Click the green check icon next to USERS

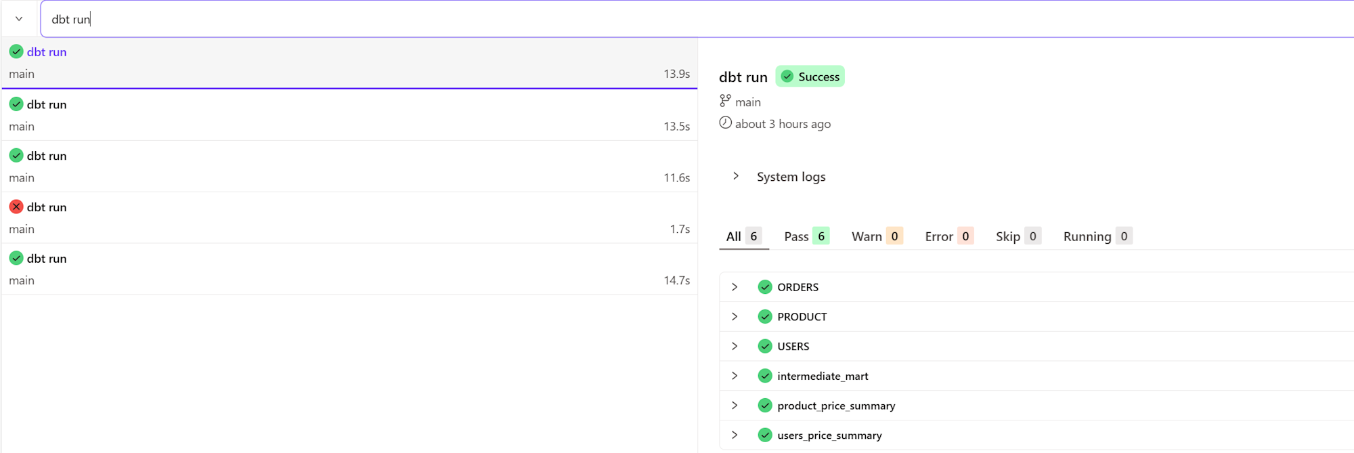pos(765,347)
